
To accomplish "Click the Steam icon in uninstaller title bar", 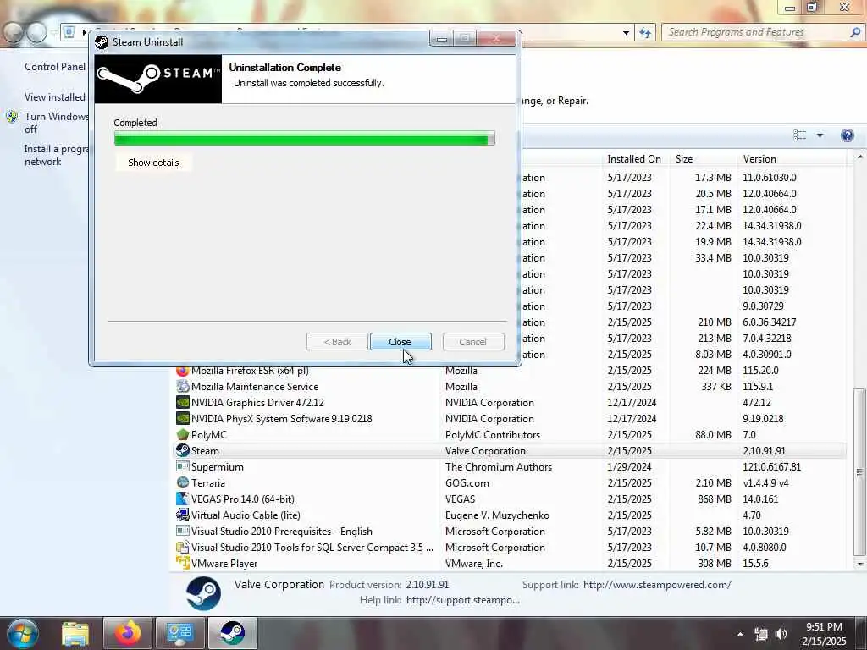I will pyautogui.click(x=102, y=42).
